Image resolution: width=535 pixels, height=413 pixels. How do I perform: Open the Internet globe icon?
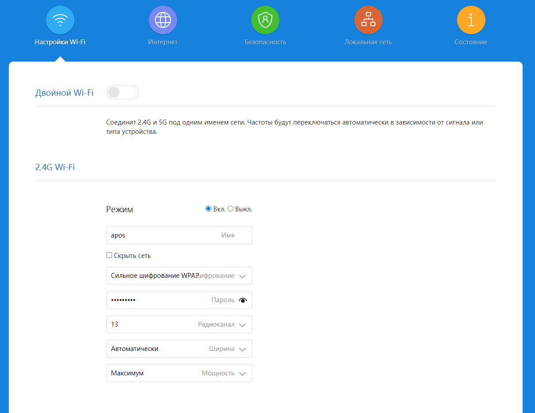click(163, 20)
